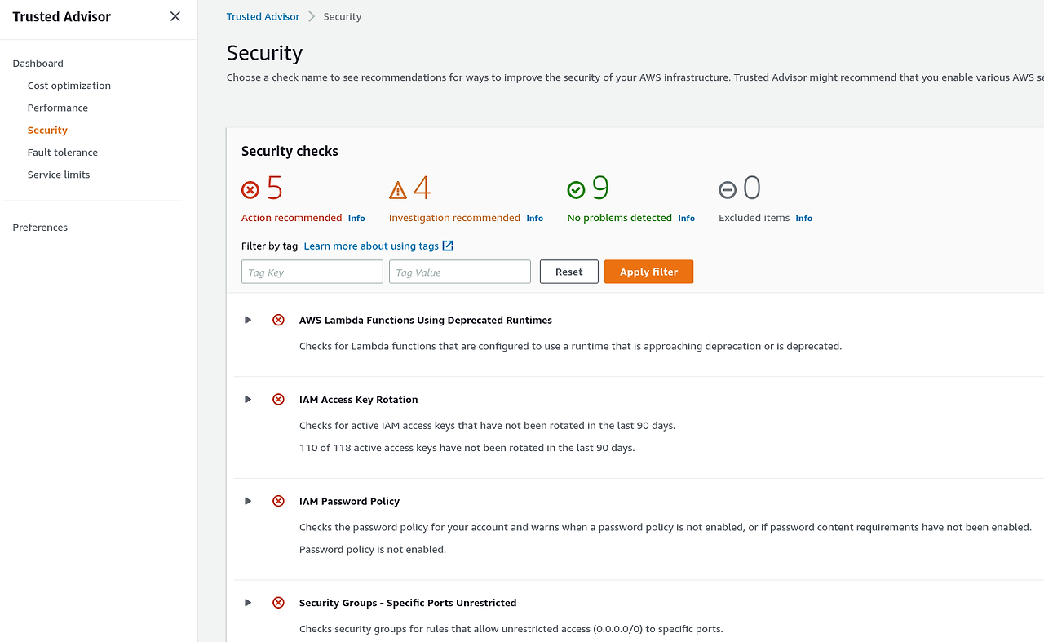Click the grey Excluded items icon
Image resolution: width=1044 pixels, height=642 pixels.
coord(727,190)
